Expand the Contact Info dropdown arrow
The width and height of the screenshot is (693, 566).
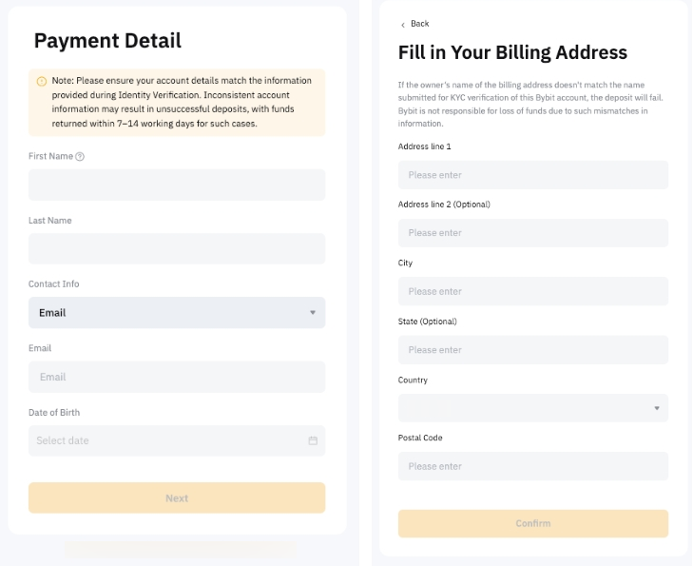point(312,313)
